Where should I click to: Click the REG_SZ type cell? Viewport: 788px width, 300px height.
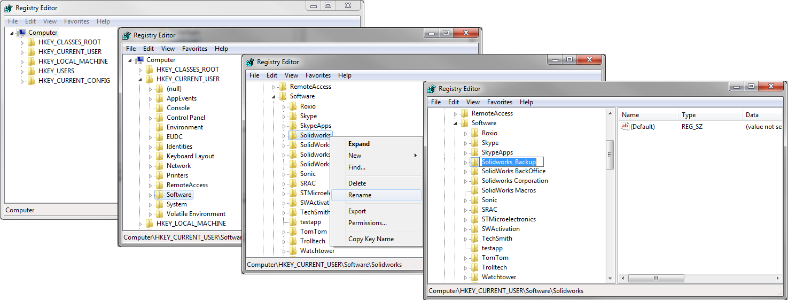point(692,127)
